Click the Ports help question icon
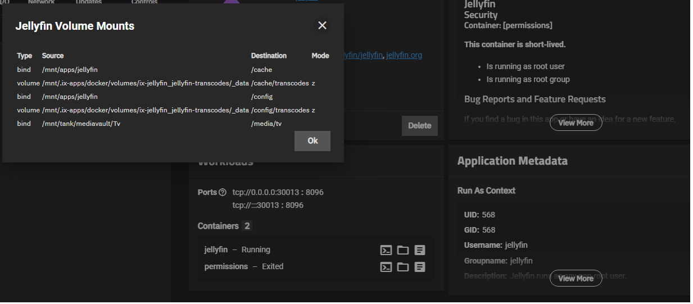This screenshot has width=693, height=304. (223, 192)
